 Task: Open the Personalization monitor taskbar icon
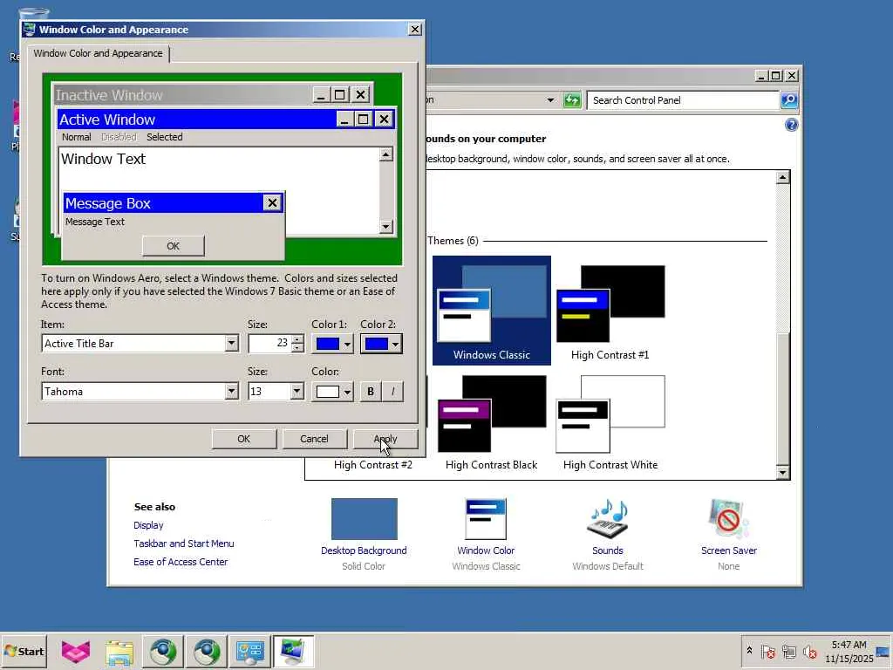coord(293,651)
